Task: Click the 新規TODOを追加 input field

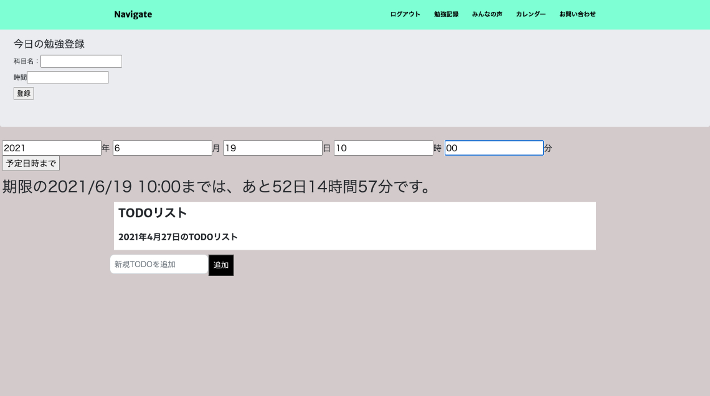Action: point(159,264)
